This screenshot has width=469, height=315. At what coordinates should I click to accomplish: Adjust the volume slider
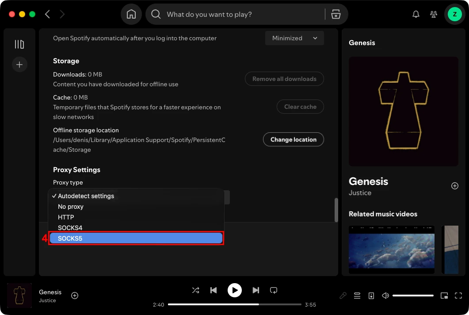click(x=413, y=296)
